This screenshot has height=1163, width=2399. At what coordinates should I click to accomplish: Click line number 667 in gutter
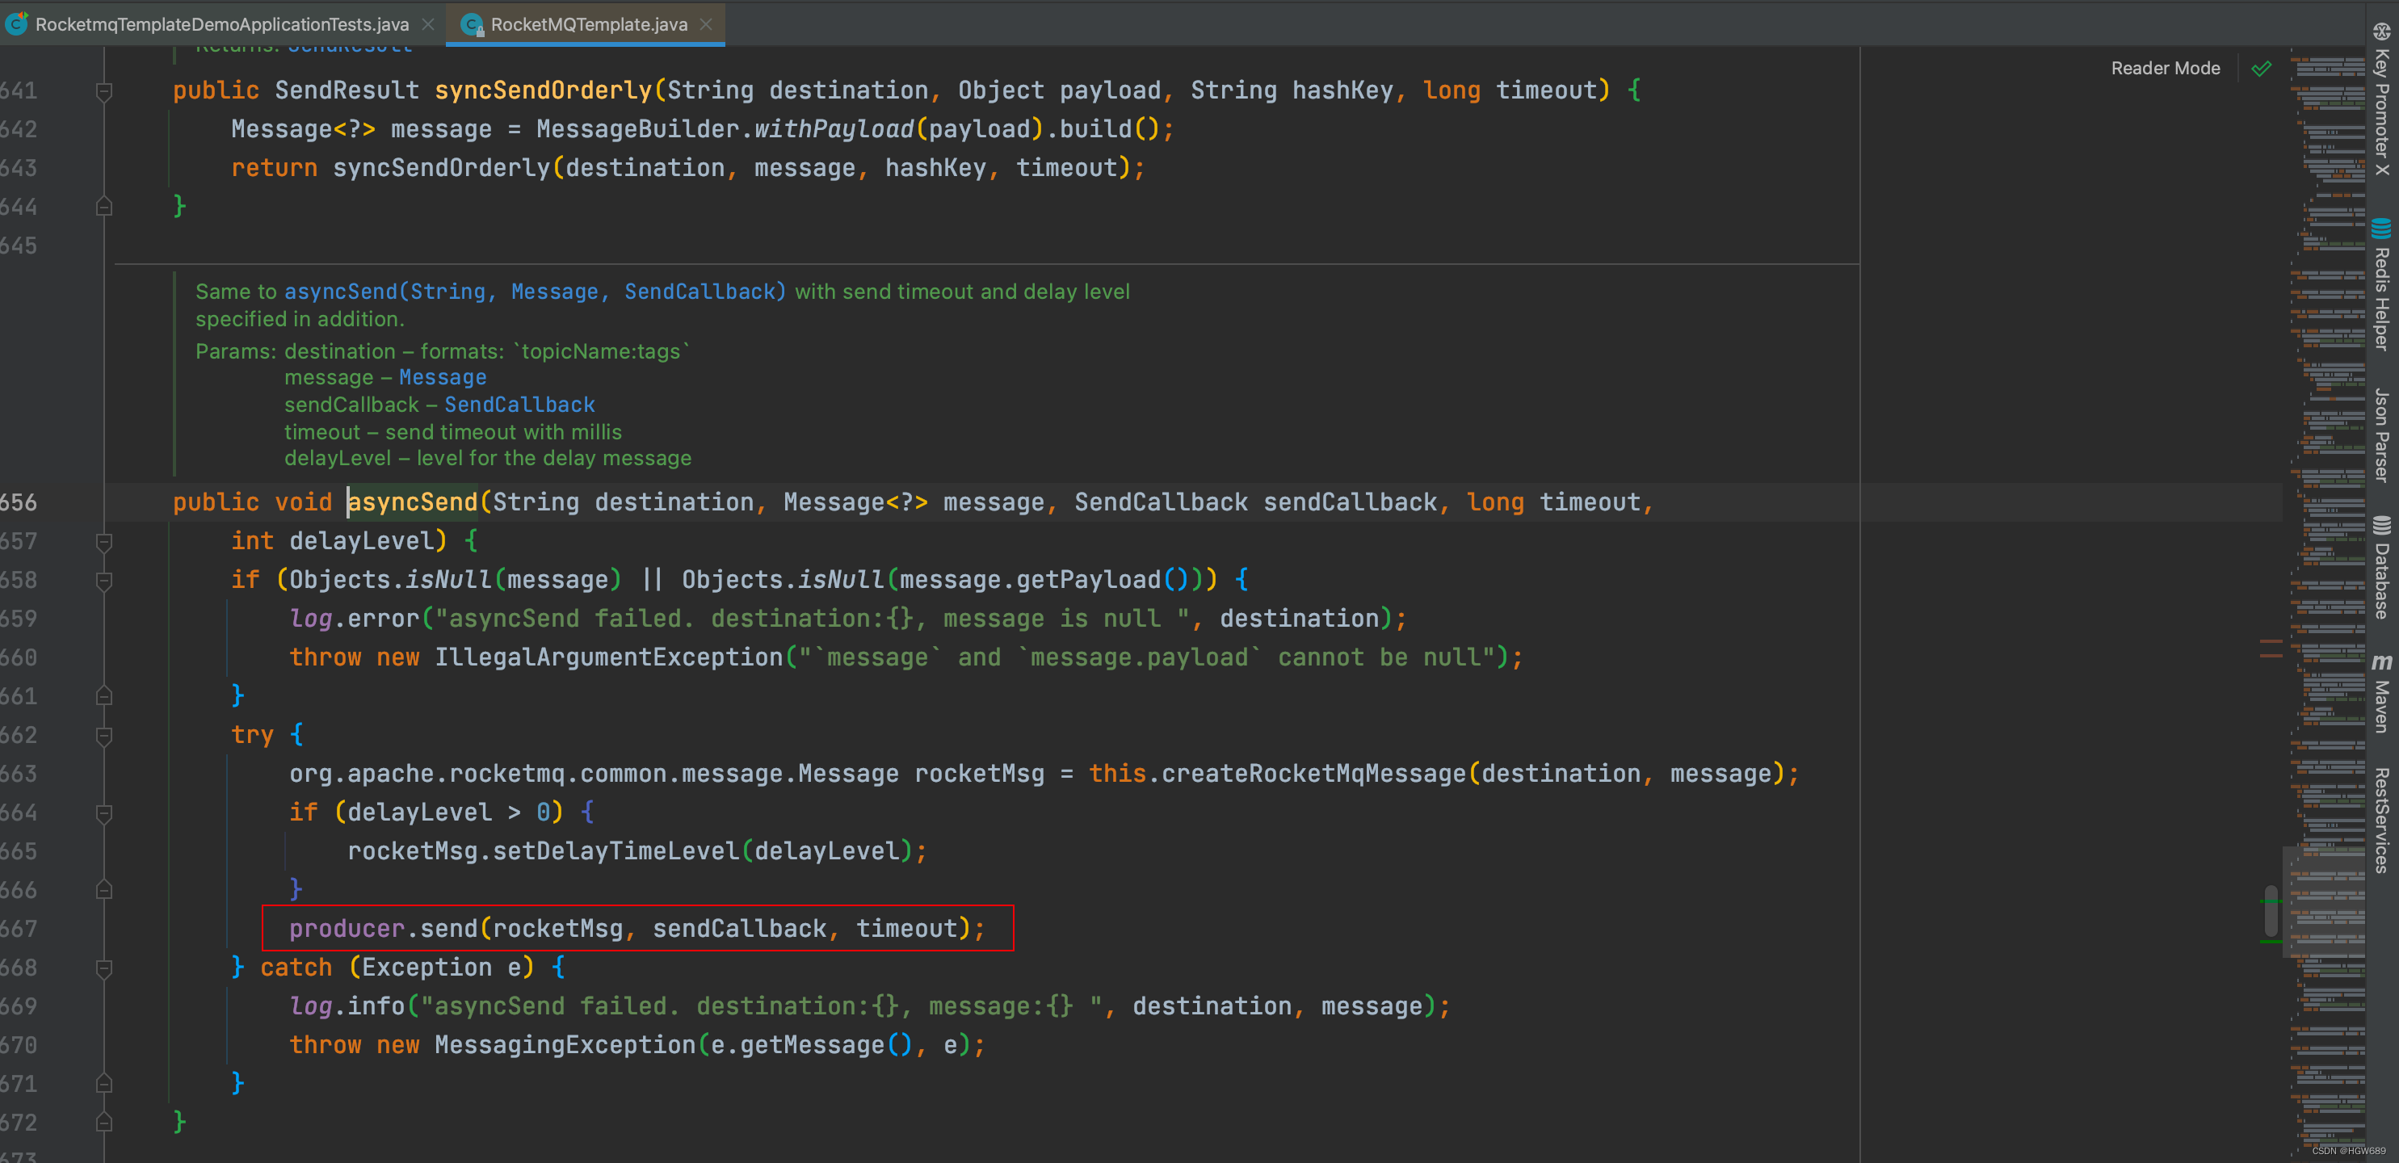[x=19, y=930]
